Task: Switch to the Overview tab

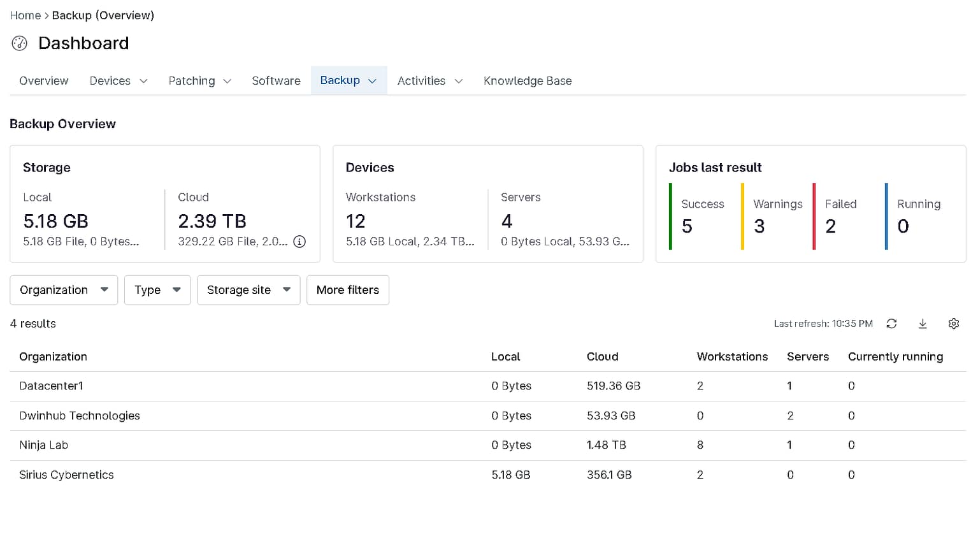Action: click(43, 80)
